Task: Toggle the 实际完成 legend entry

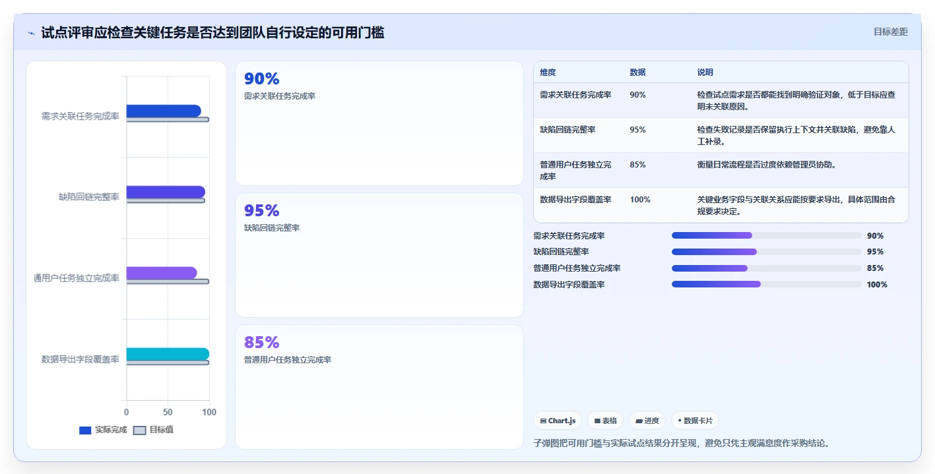Action: tap(103, 430)
